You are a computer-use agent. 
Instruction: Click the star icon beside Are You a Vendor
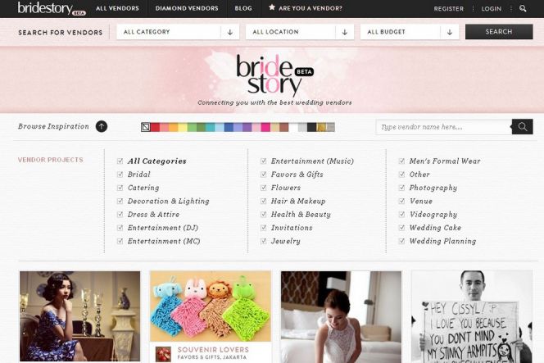272,7
